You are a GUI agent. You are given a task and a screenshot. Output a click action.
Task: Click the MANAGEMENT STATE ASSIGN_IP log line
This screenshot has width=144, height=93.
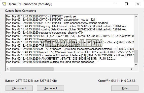61,59
